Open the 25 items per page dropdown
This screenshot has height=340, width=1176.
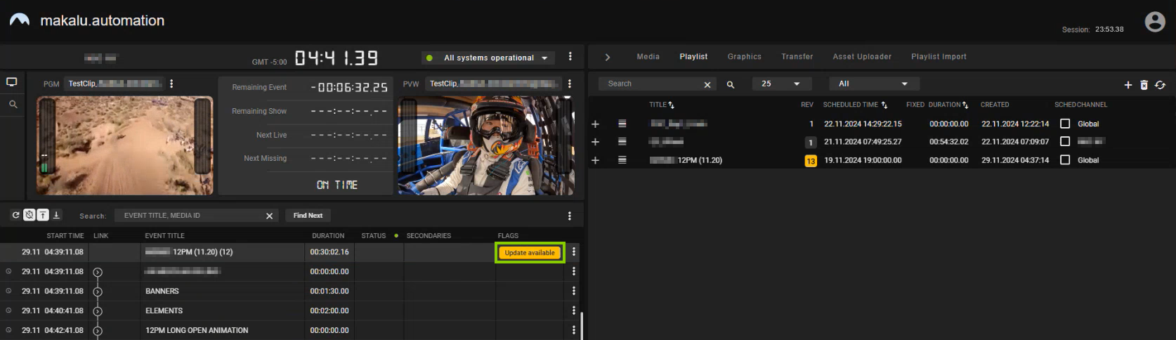click(781, 84)
